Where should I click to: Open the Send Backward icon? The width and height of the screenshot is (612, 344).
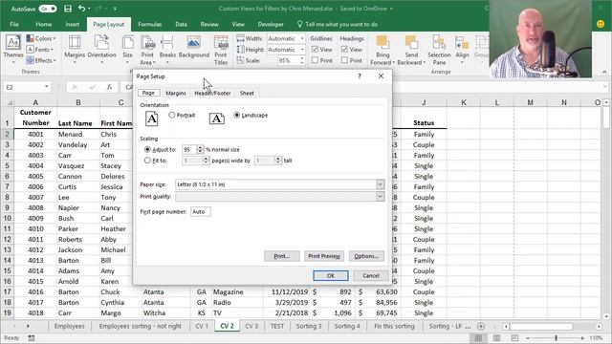coord(411,42)
